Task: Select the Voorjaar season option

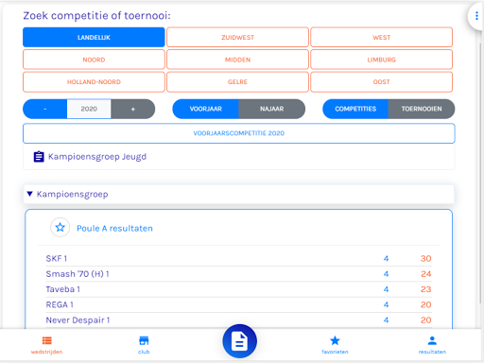Action: [x=205, y=109]
